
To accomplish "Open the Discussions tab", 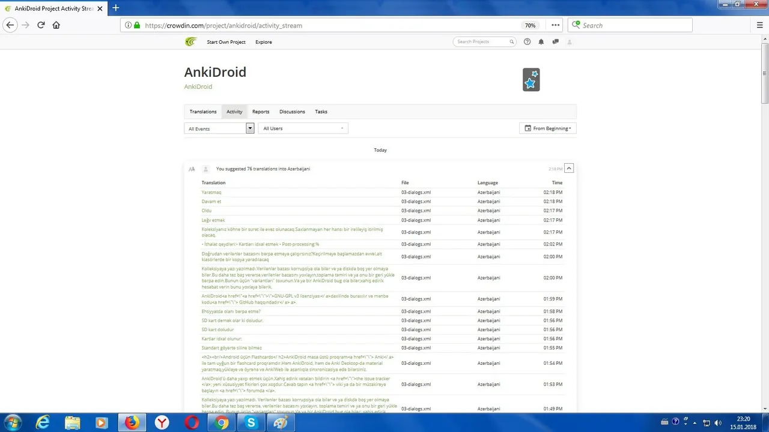I will point(292,112).
